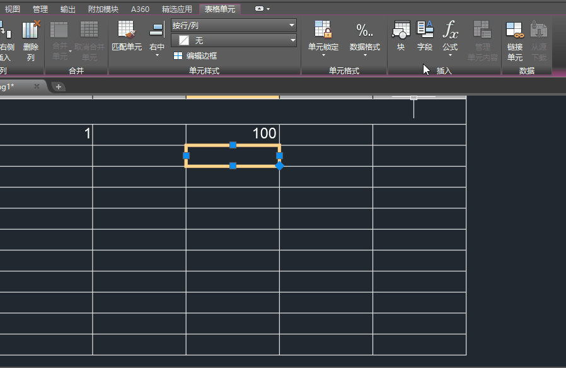Select the table cell containing 100

pos(233,134)
